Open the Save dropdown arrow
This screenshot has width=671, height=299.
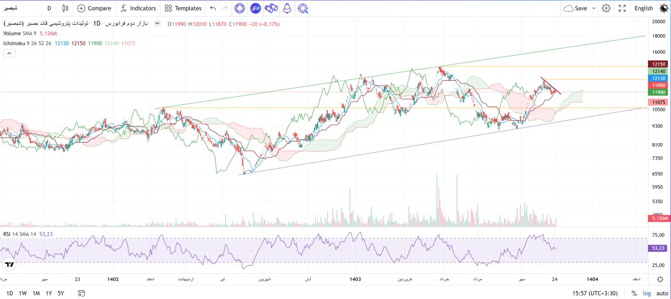click(593, 8)
